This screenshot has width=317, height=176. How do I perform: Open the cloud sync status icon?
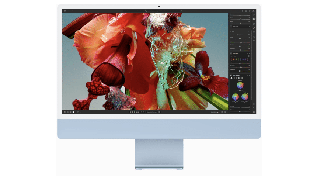coord(254,11)
